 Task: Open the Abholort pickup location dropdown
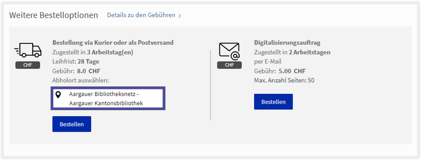tap(108, 98)
